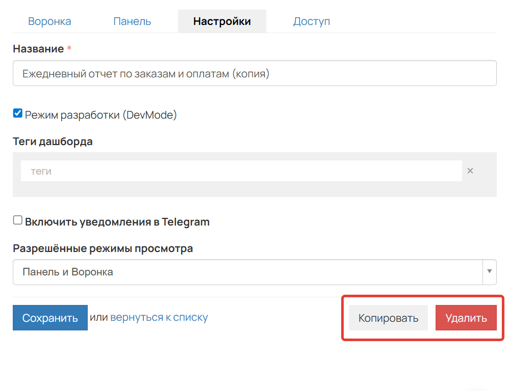The image size is (507, 391).
Task: Open the Панель tab
Action: pos(132,21)
